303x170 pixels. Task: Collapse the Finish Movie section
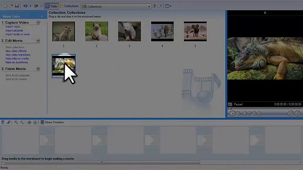pyautogui.click(x=38, y=69)
